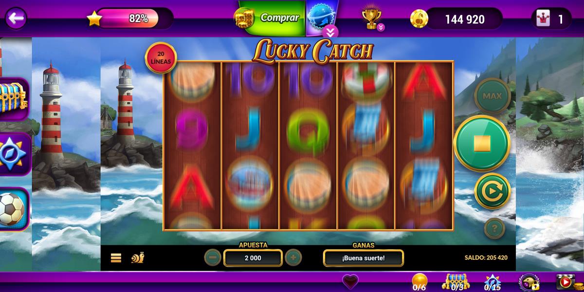This screenshot has height=292, width=584.
Task: Open the crown VIP level badge
Action: tap(551, 19)
